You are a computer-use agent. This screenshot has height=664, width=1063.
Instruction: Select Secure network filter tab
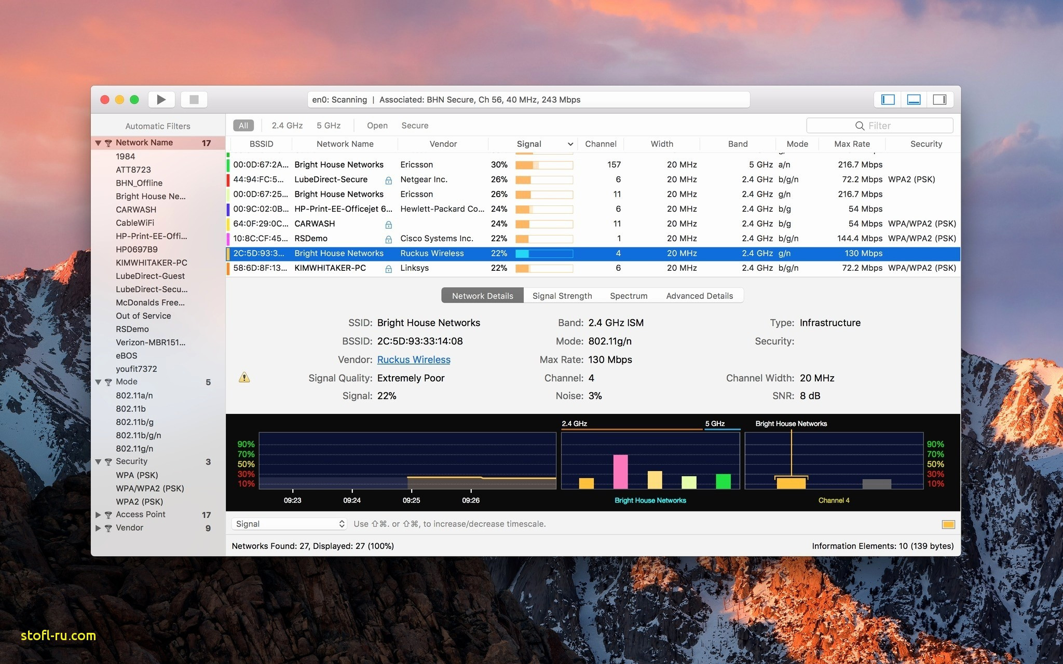tap(414, 125)
